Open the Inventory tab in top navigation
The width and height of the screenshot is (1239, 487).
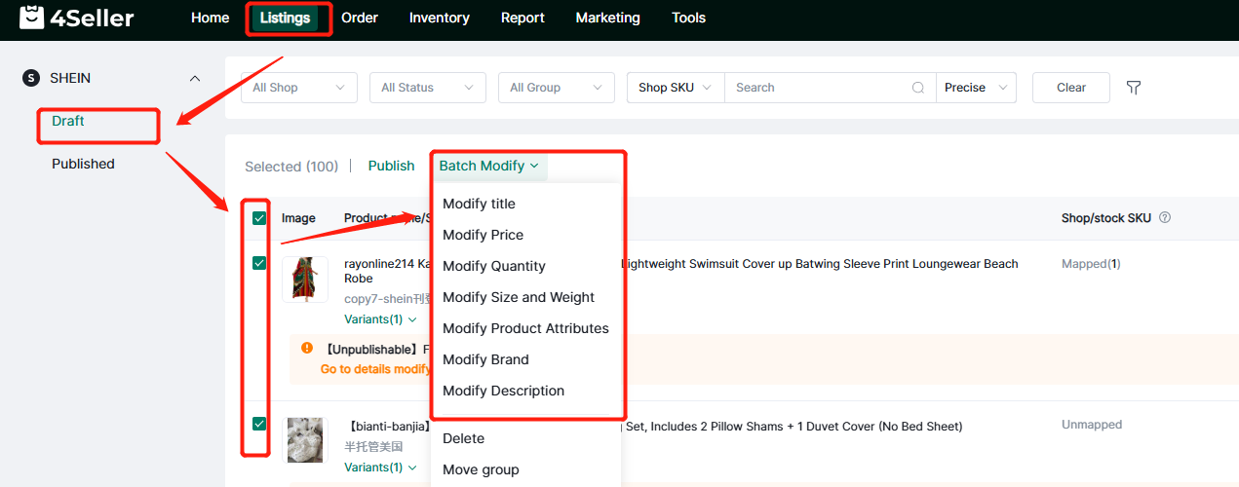(x=439, y=18)
